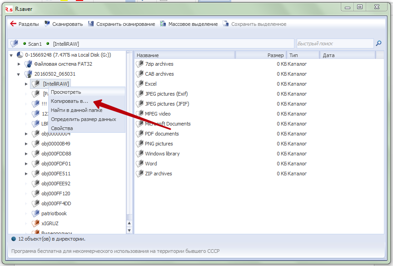The width and height of the screenshot is (393, 266).
Task: Click Scan1 in the breadcrumb path
Action: tap(35, 44)
